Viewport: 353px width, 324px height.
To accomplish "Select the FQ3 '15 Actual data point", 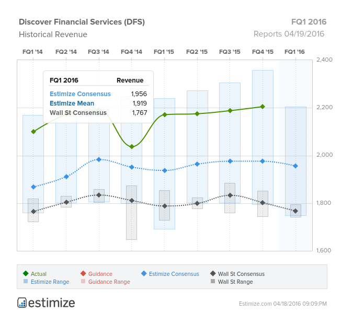I will point(230,110).
